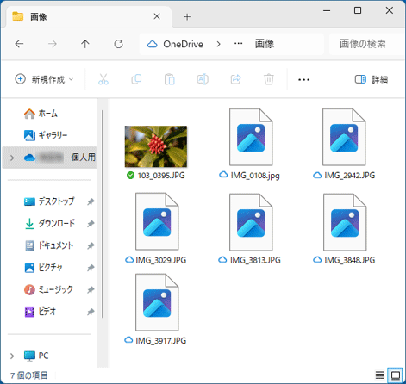Click the 画像の検索 search box
The height and width of the screenshot is (384, 406).
[x=367, y=44]
